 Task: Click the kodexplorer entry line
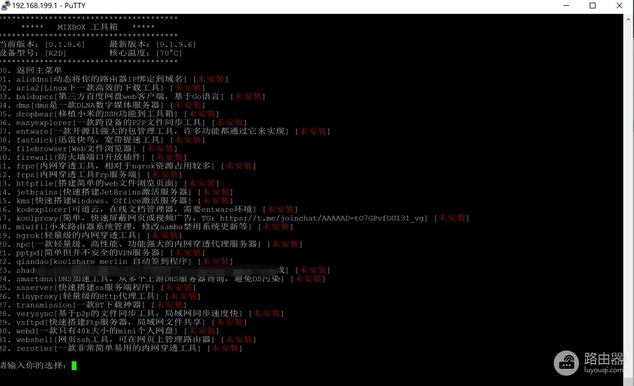tap(149, 209)
